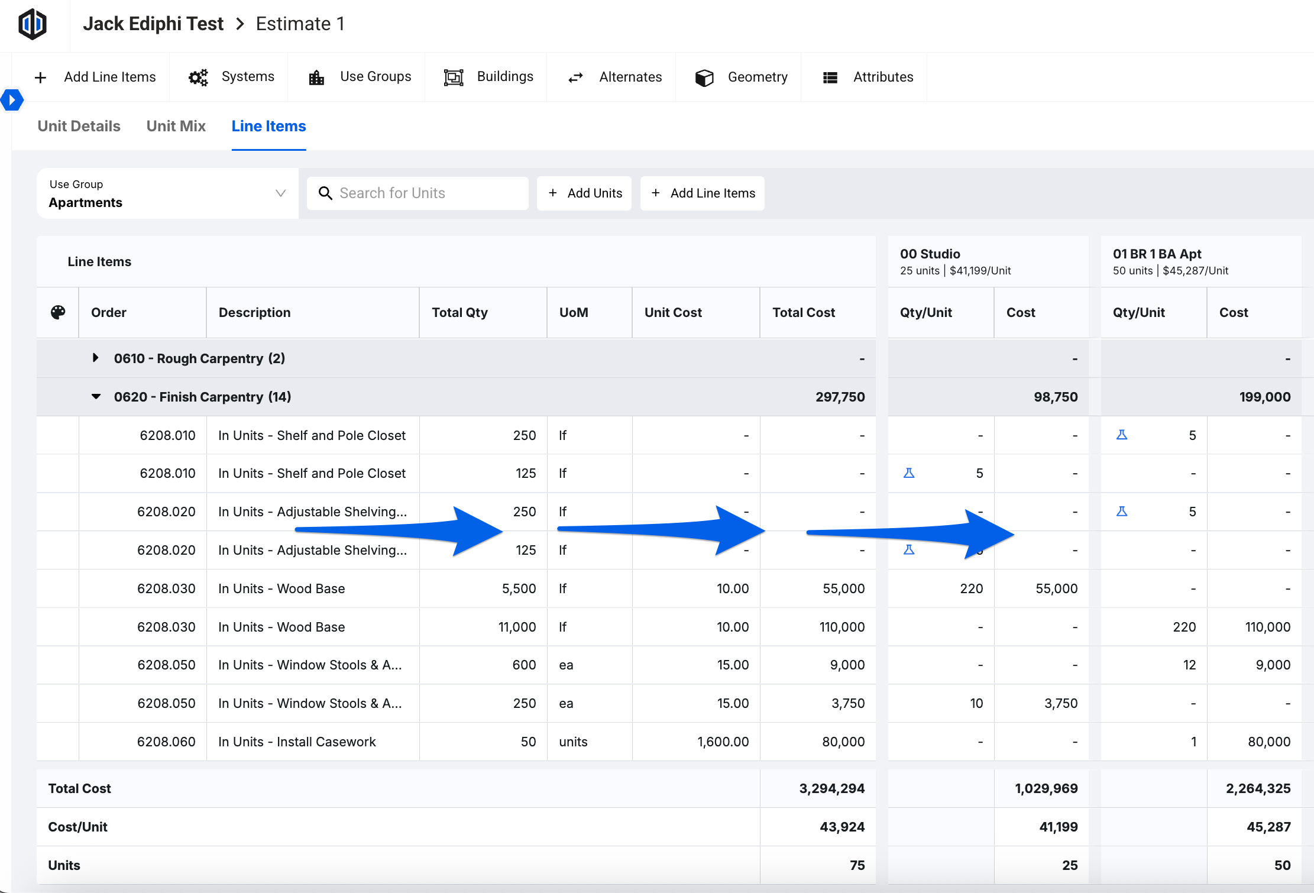
Task: Click the Attributes list icon
Action: (830, 77)
